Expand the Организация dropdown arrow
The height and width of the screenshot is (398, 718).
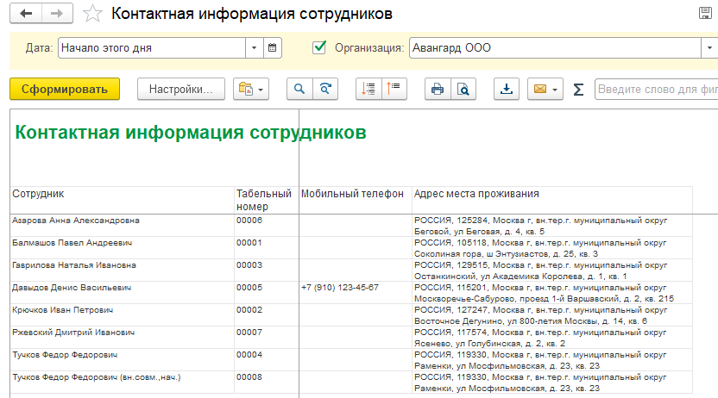[709, 47]
